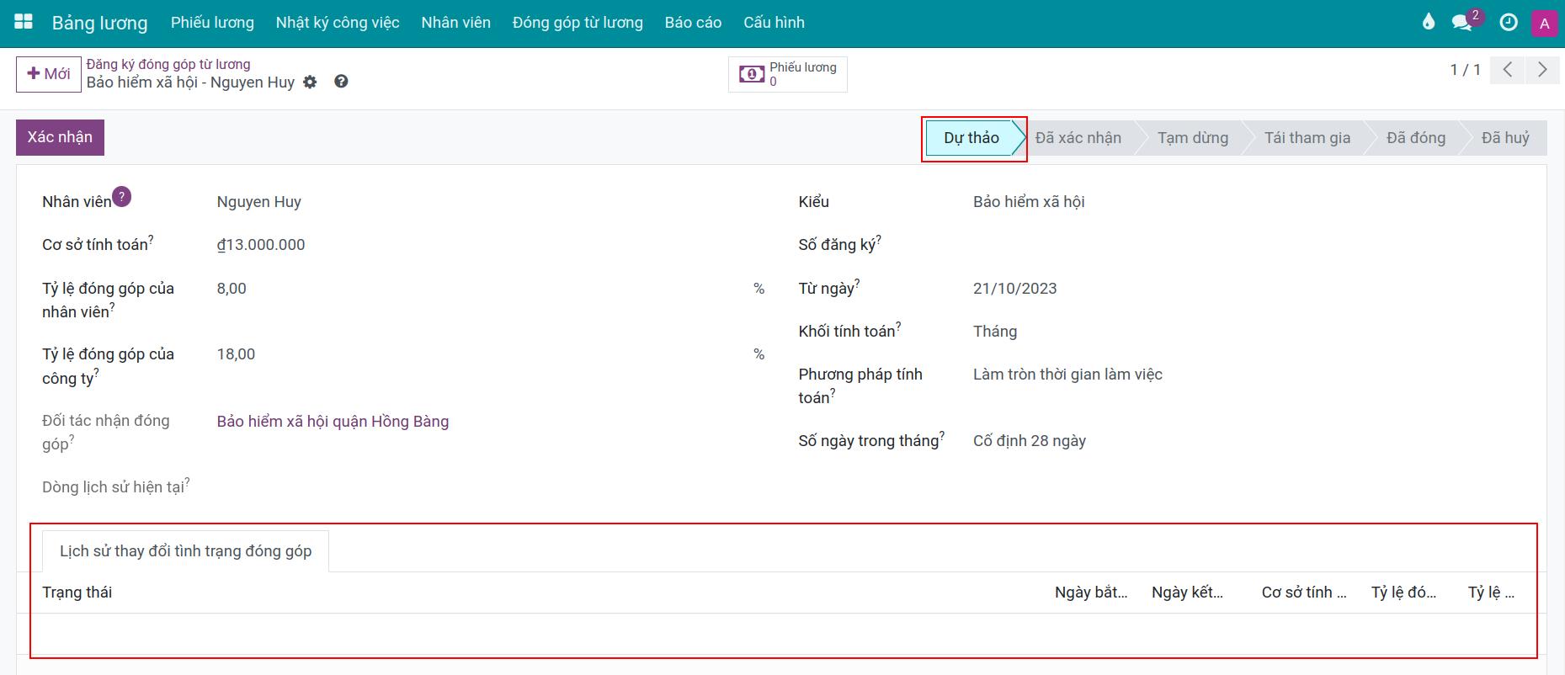
Task: Open the gear actions menu beside record title
Action: (x=310, y=82)
